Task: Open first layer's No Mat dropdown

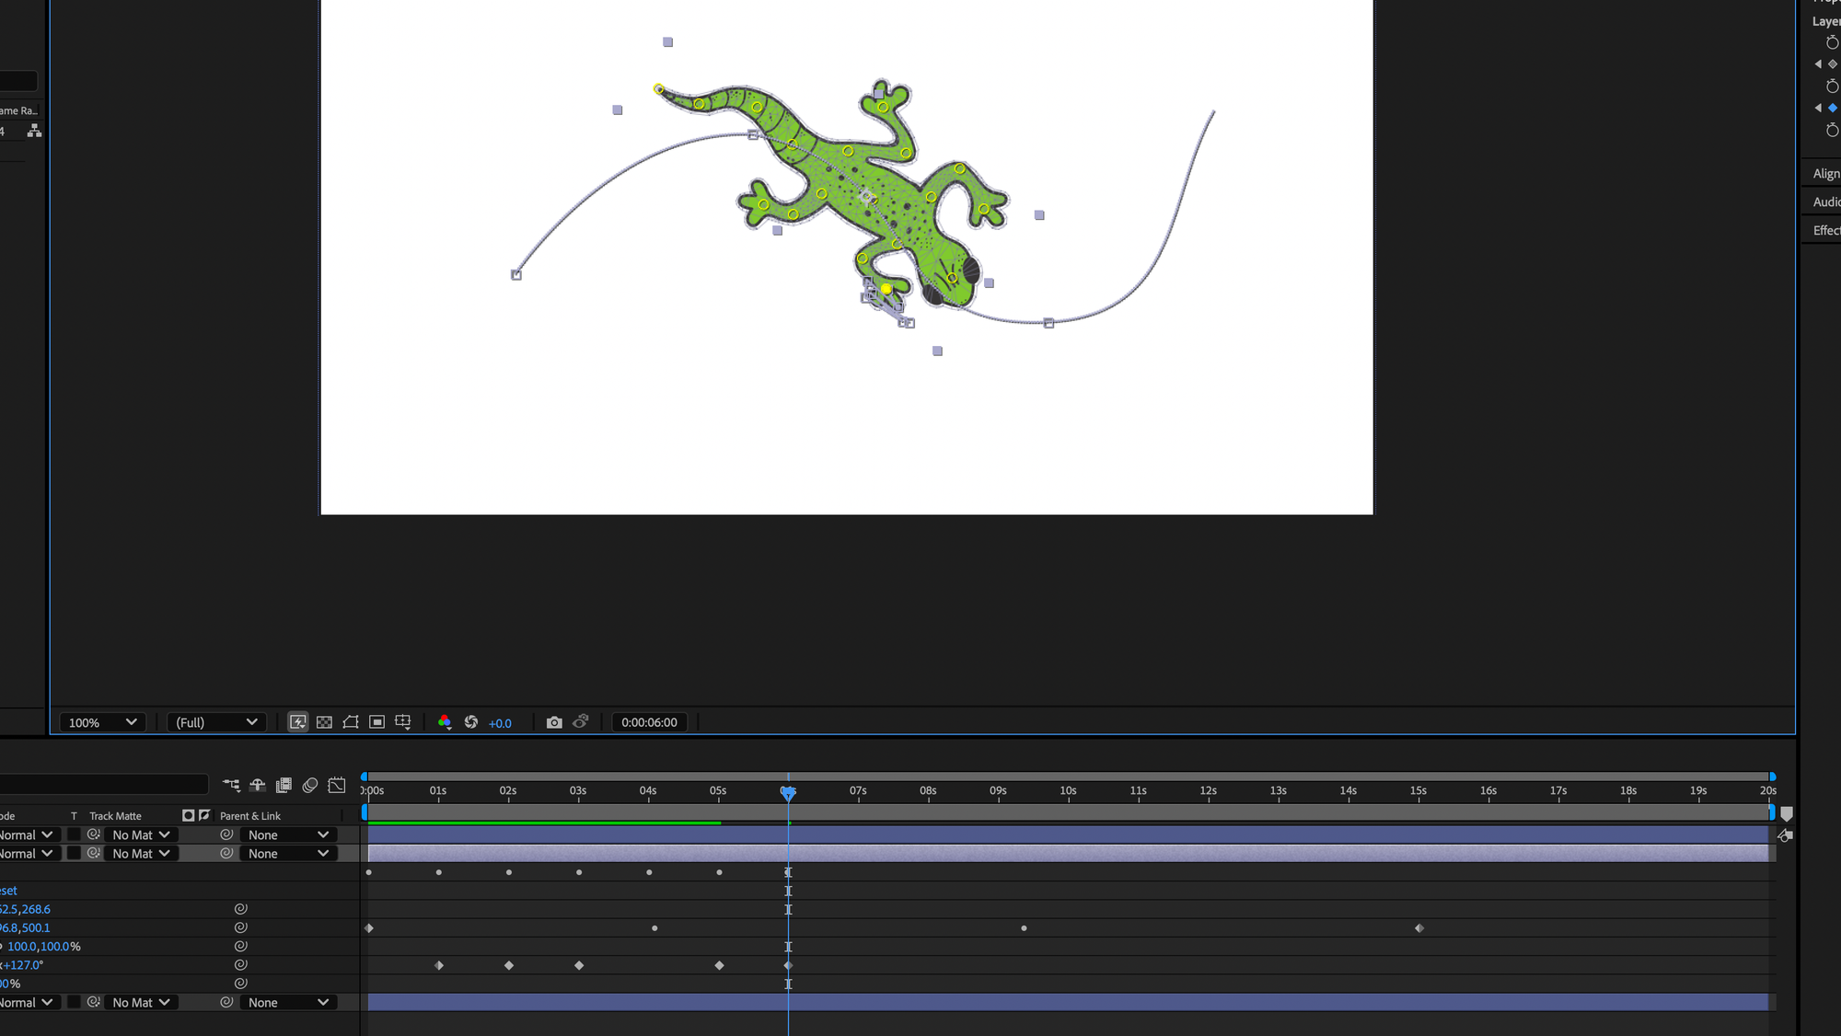Action: pos(141,835)
